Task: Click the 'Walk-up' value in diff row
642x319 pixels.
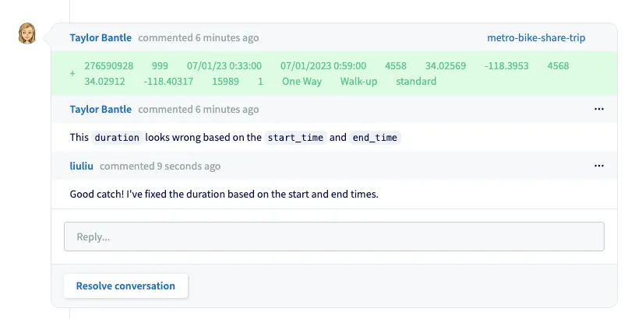Action: point(358,81)
